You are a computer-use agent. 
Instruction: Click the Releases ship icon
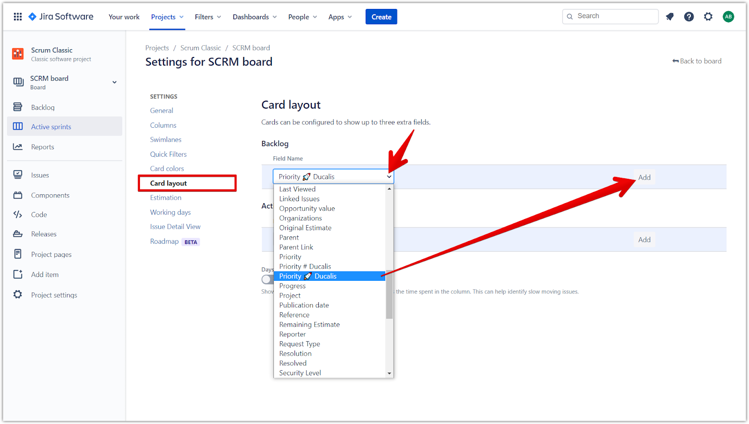[x=18, y=234]
